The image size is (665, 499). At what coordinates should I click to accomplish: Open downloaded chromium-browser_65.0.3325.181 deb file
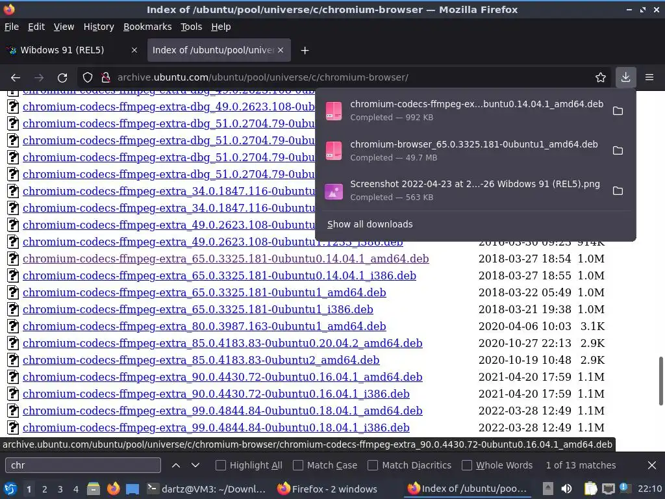464,151
